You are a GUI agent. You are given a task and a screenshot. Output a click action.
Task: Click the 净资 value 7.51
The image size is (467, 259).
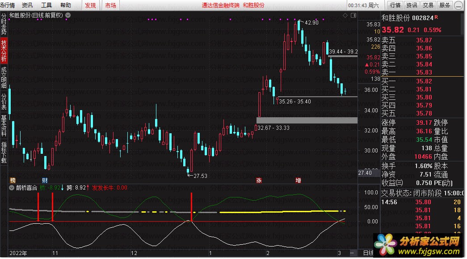coord(425,174)
